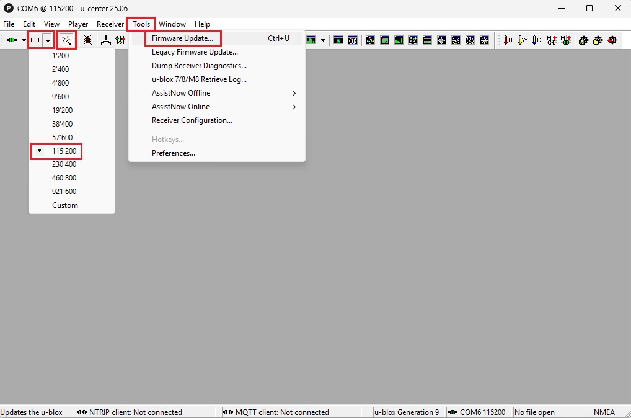Collapse the baud rate dropdown arrow

pyautogui.click(x=48, y=40)
